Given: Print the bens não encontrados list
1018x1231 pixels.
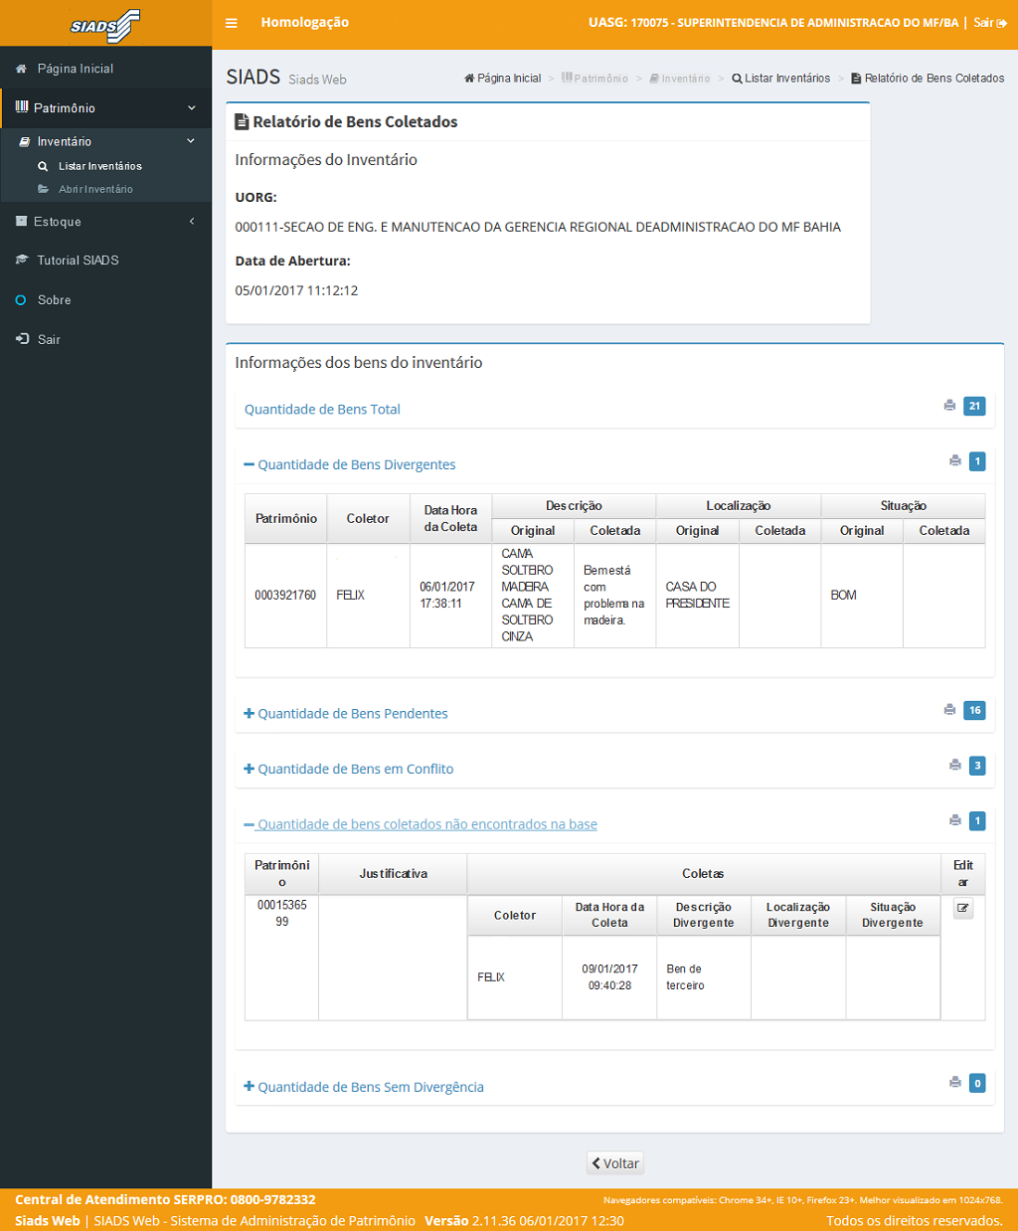Looking at the screenshot, I should pyautogui.click(x=955, y=821).
